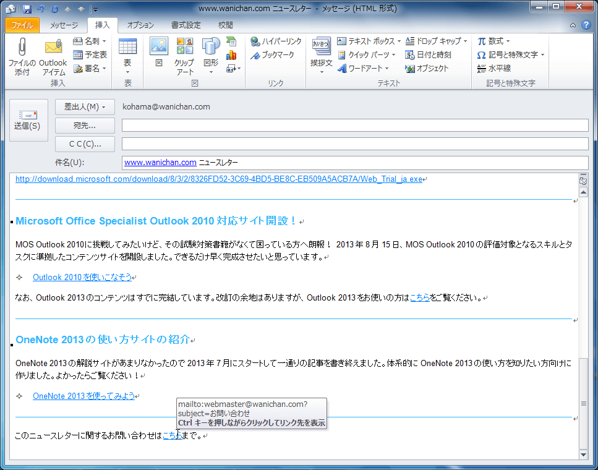Click the 件名 subject field
598x470 pixels.
click(355, 163)
